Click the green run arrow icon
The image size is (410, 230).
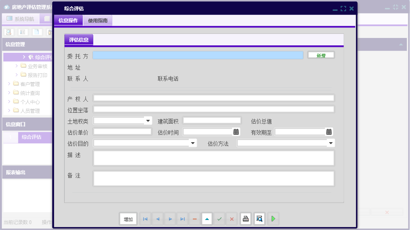click(273, 219)
